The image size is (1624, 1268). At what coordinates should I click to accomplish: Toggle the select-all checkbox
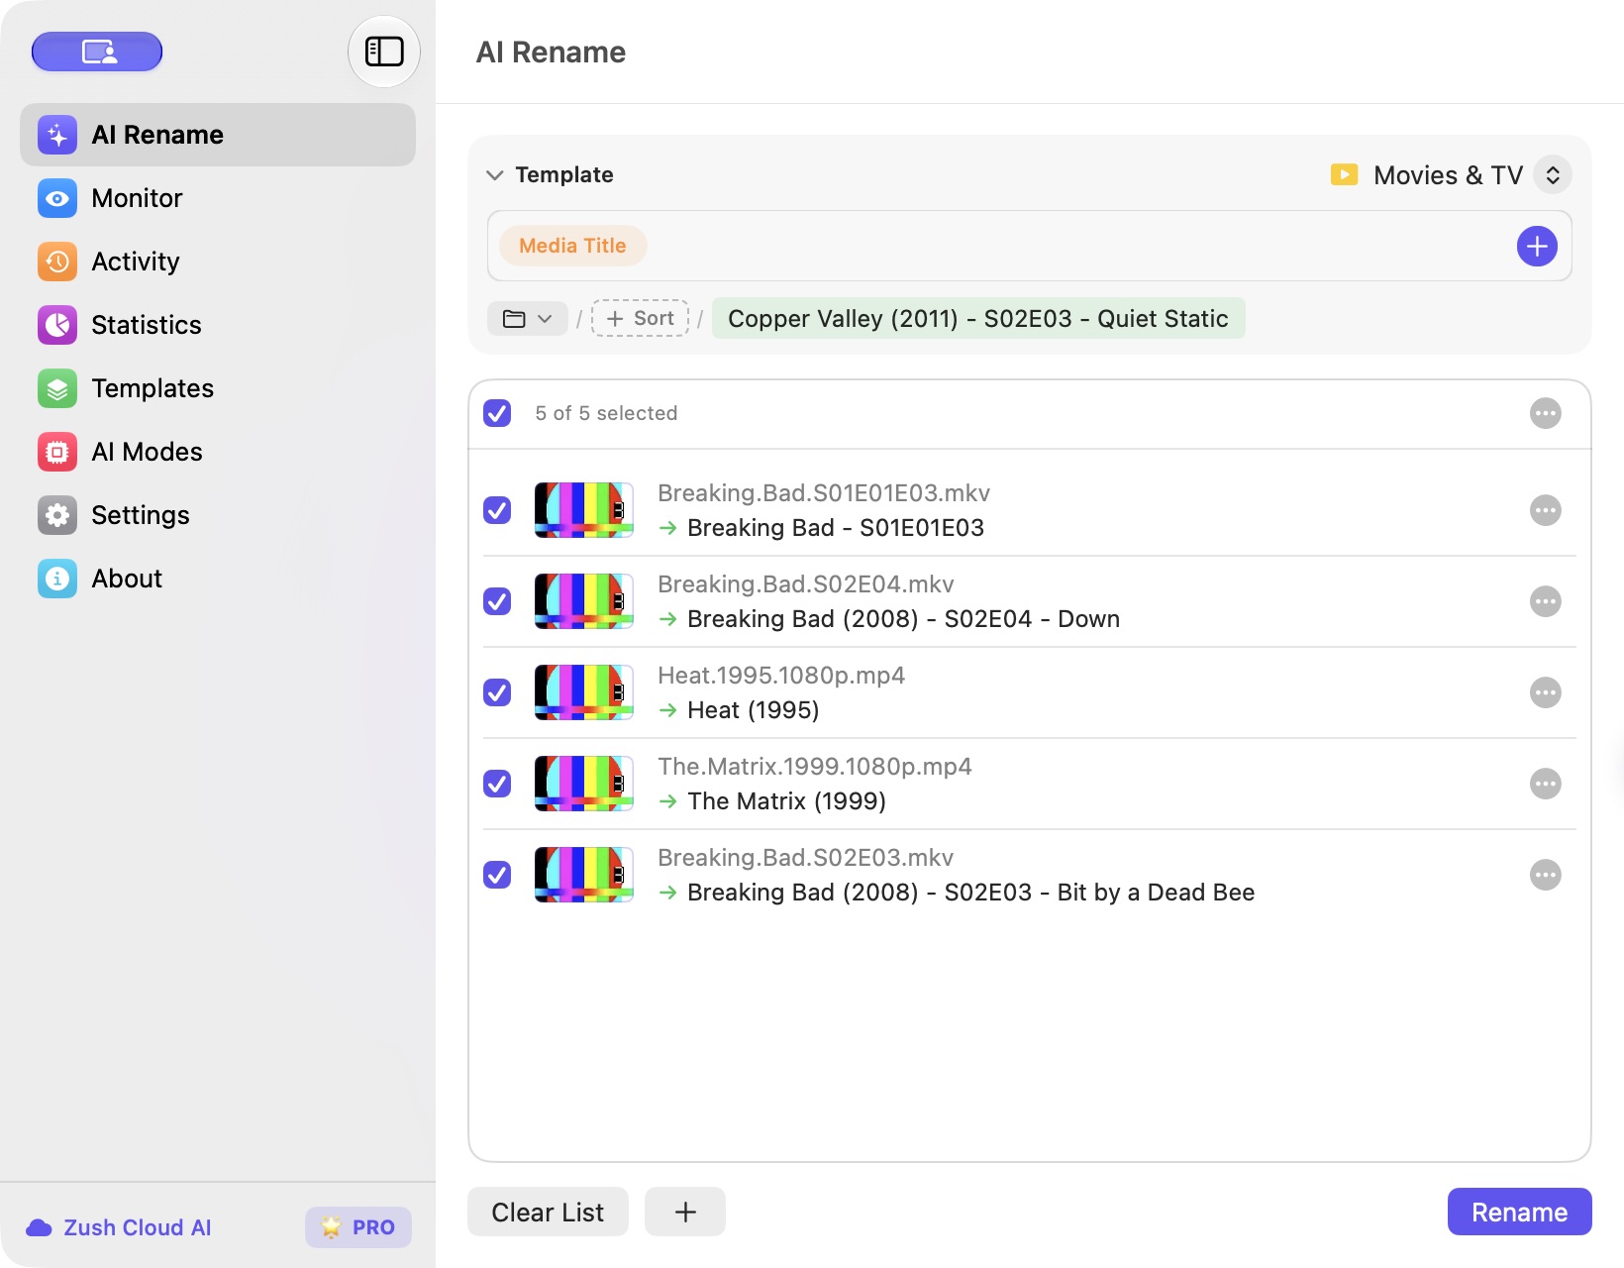pos(497,413)
